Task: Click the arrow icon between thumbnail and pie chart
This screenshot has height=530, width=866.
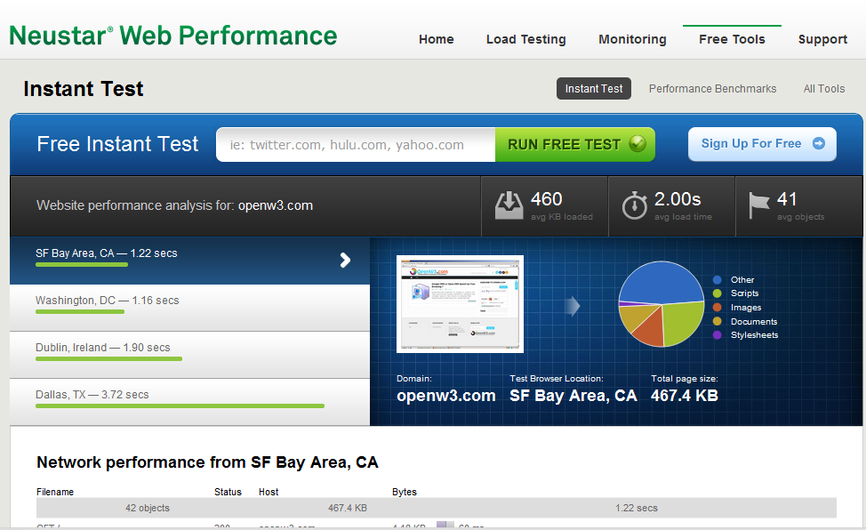Action: click(573, 306)
